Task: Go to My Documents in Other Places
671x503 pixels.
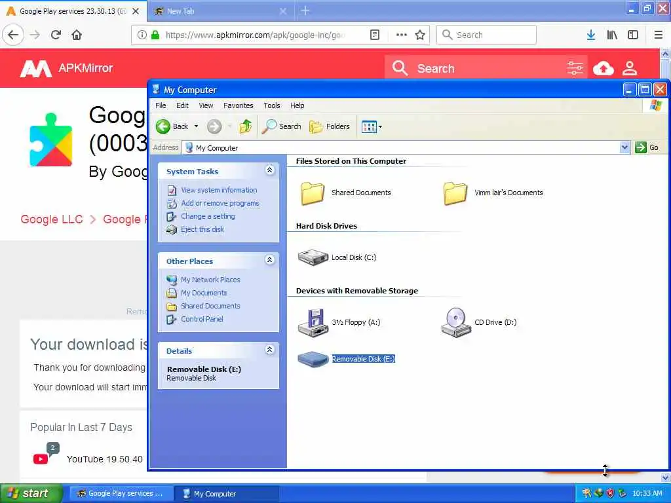Action: tap(204, 293)
